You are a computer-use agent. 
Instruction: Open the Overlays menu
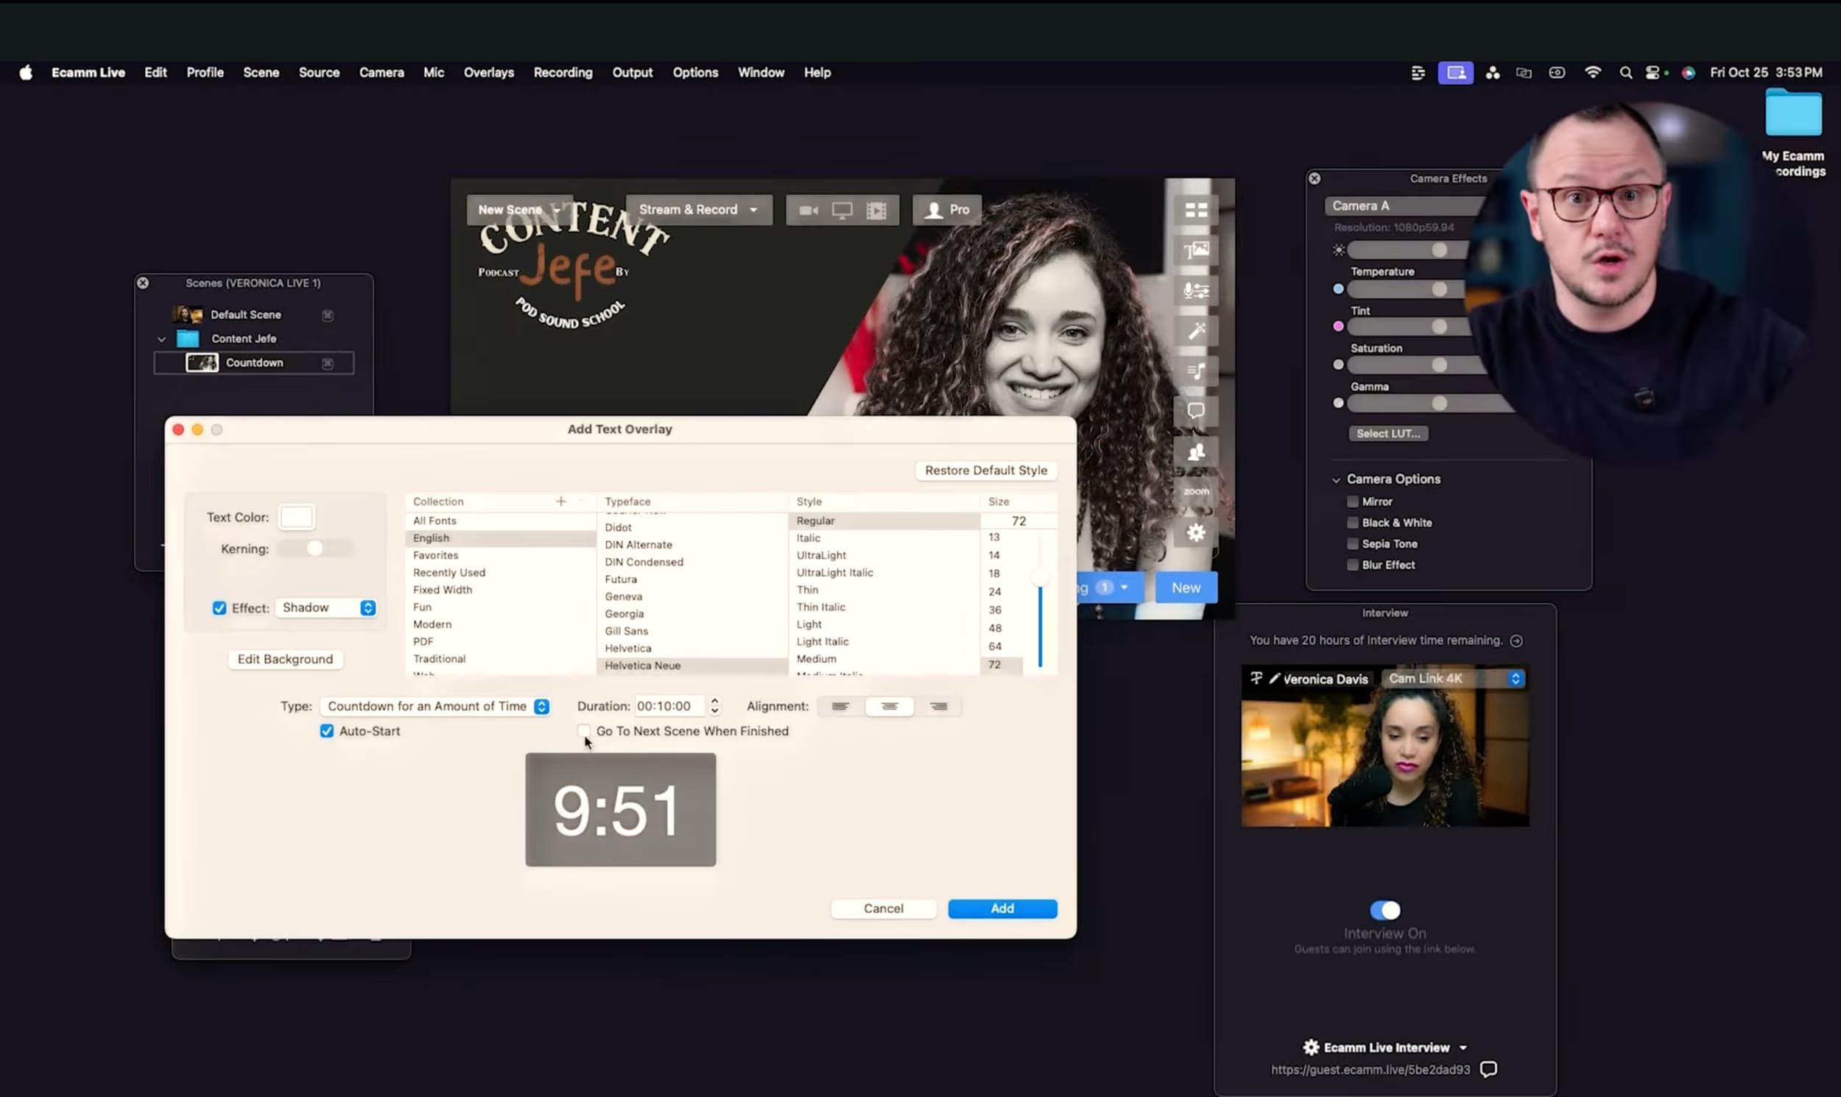click(x=489, y=72)
